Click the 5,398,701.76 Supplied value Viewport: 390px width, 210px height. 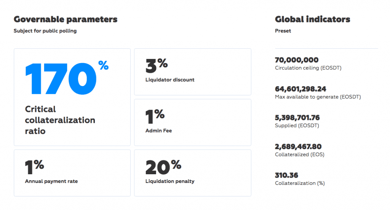point(297,118)
